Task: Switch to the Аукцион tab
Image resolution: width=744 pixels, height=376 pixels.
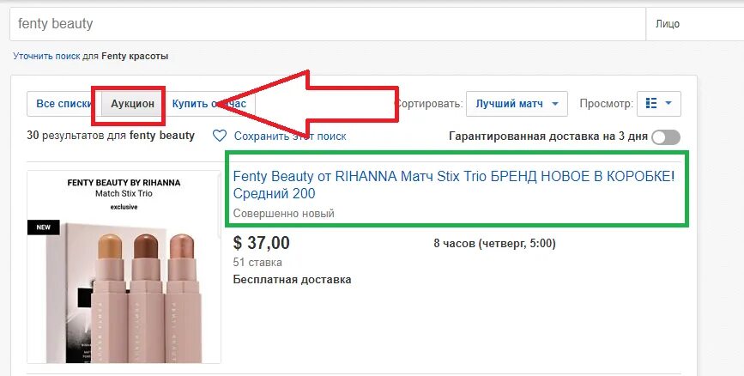Action: [132, 104]
